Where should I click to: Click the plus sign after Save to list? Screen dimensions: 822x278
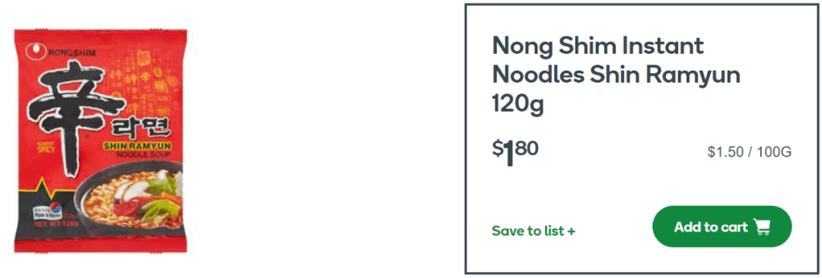[571, 231]
